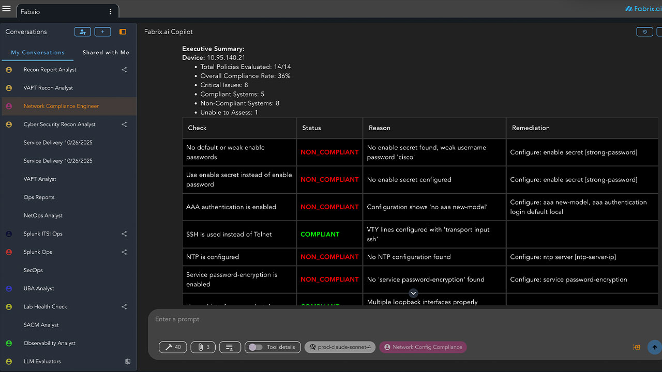Collapse the orange conversations sidebar panel icon
Screen dimensions: 662x372
[123, 32]
